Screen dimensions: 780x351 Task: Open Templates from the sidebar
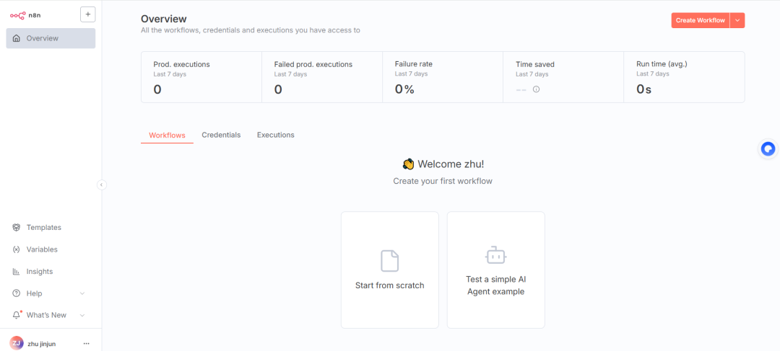43,227
